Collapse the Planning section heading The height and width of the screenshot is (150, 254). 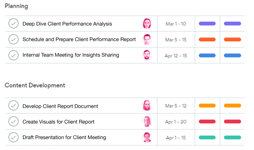[16, 6]
